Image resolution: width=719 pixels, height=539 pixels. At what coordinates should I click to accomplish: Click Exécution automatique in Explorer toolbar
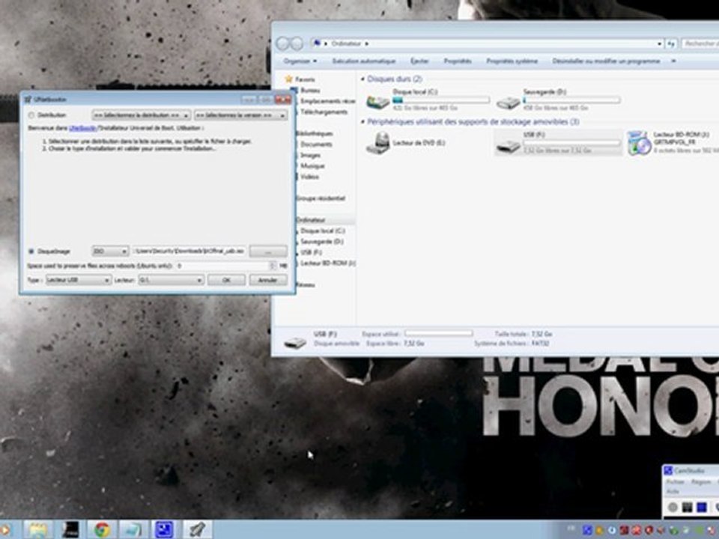point(364,61)
